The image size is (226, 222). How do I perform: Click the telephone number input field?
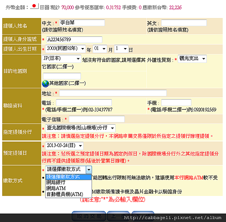84,103
